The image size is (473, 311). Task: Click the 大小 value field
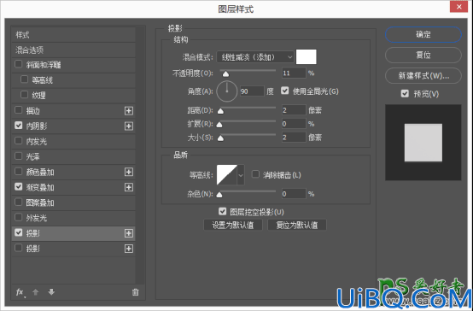click(x=294, y=138)
